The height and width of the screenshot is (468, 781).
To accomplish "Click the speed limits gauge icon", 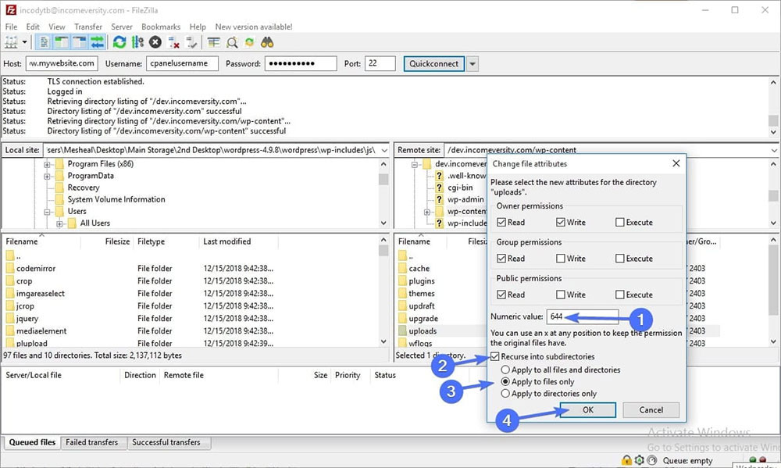I will point(652,460).
